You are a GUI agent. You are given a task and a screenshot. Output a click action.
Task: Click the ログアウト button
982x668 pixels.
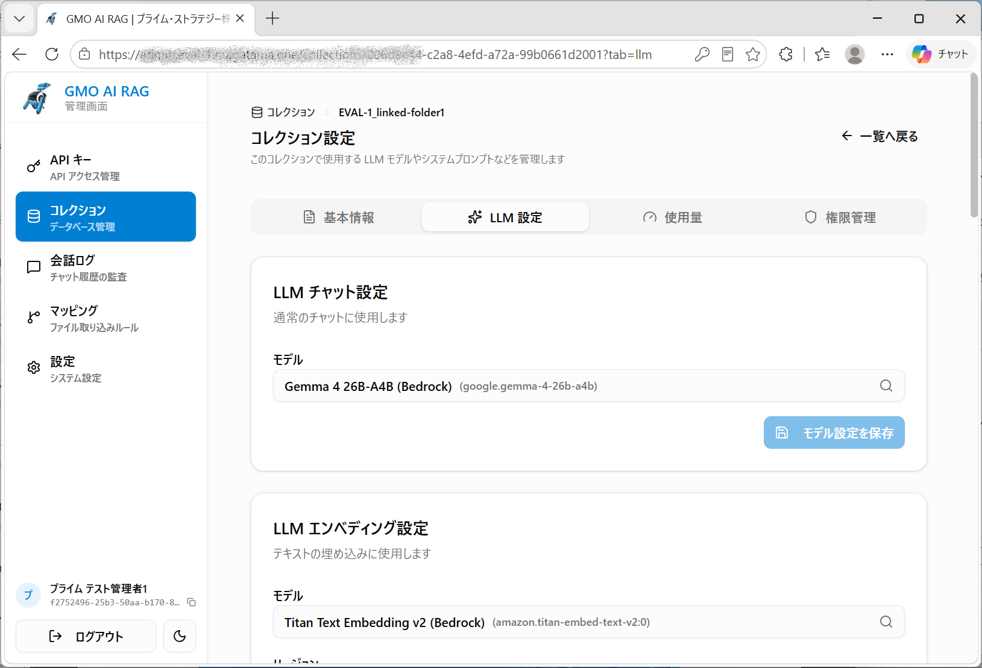pos(86,636)
